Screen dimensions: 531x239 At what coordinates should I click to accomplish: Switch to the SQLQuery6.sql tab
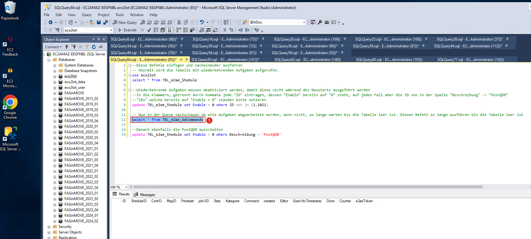tap(144, 39)
